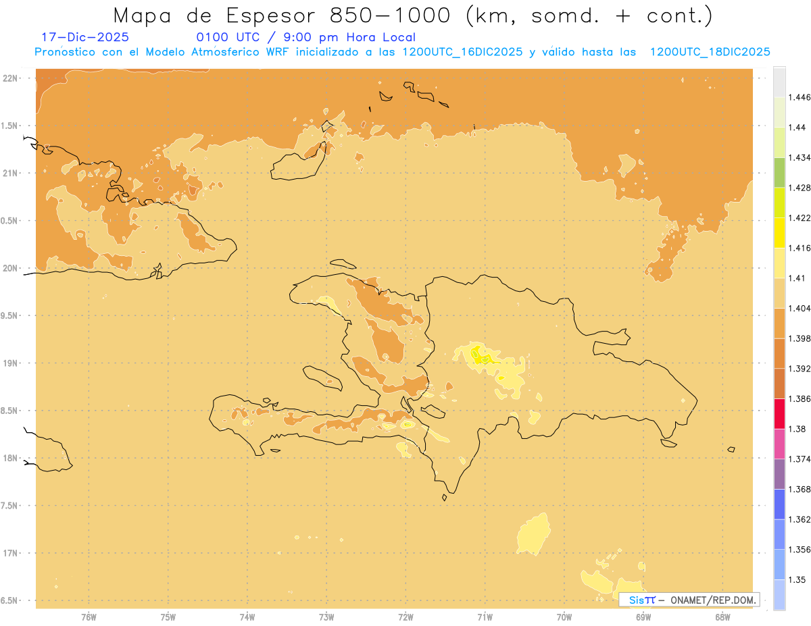The width and height of the screenshot is (811, 626).
Task: Select the legend value '1.434'
Action: pos(799,157)
